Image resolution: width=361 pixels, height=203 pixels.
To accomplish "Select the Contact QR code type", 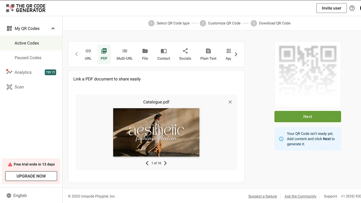I will tap(164, 54).
